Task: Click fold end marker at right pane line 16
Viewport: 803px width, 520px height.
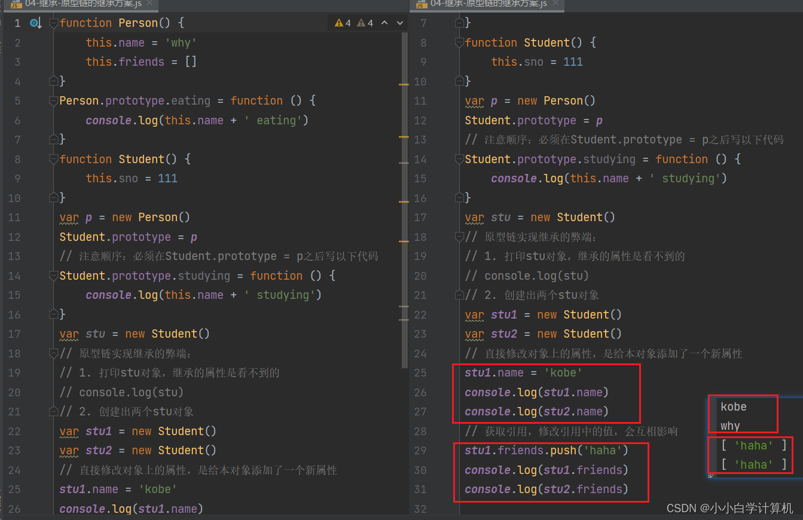Action: pyautogui.click(x=459, y=198)
